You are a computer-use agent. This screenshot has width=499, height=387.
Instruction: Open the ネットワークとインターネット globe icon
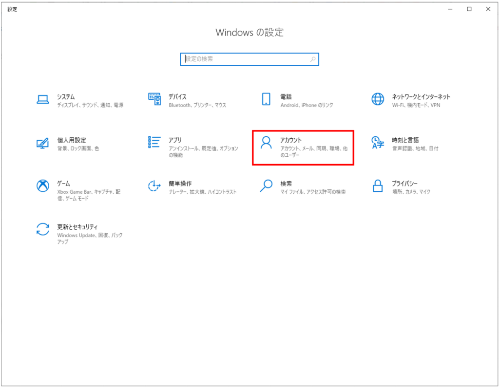pyautogui.click(x=378, y=99)
